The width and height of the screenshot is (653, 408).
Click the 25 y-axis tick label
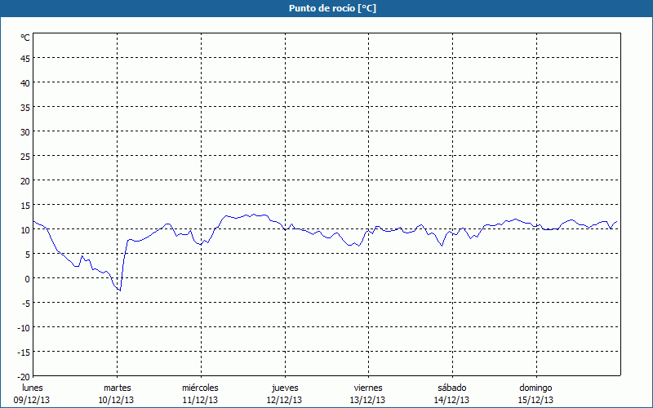[24, 156]
